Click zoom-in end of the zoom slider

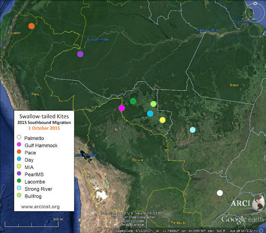pyautogui.click(x=255, y=42)
